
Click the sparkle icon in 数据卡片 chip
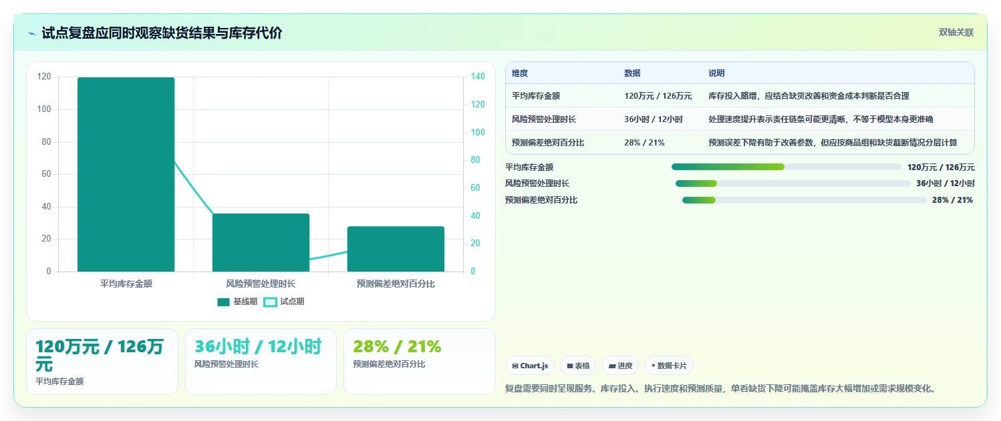[653, 366]
